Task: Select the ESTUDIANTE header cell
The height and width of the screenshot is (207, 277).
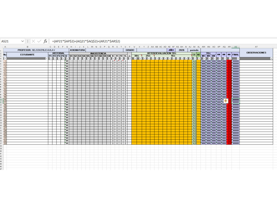Action: click(x=27, y=55)
